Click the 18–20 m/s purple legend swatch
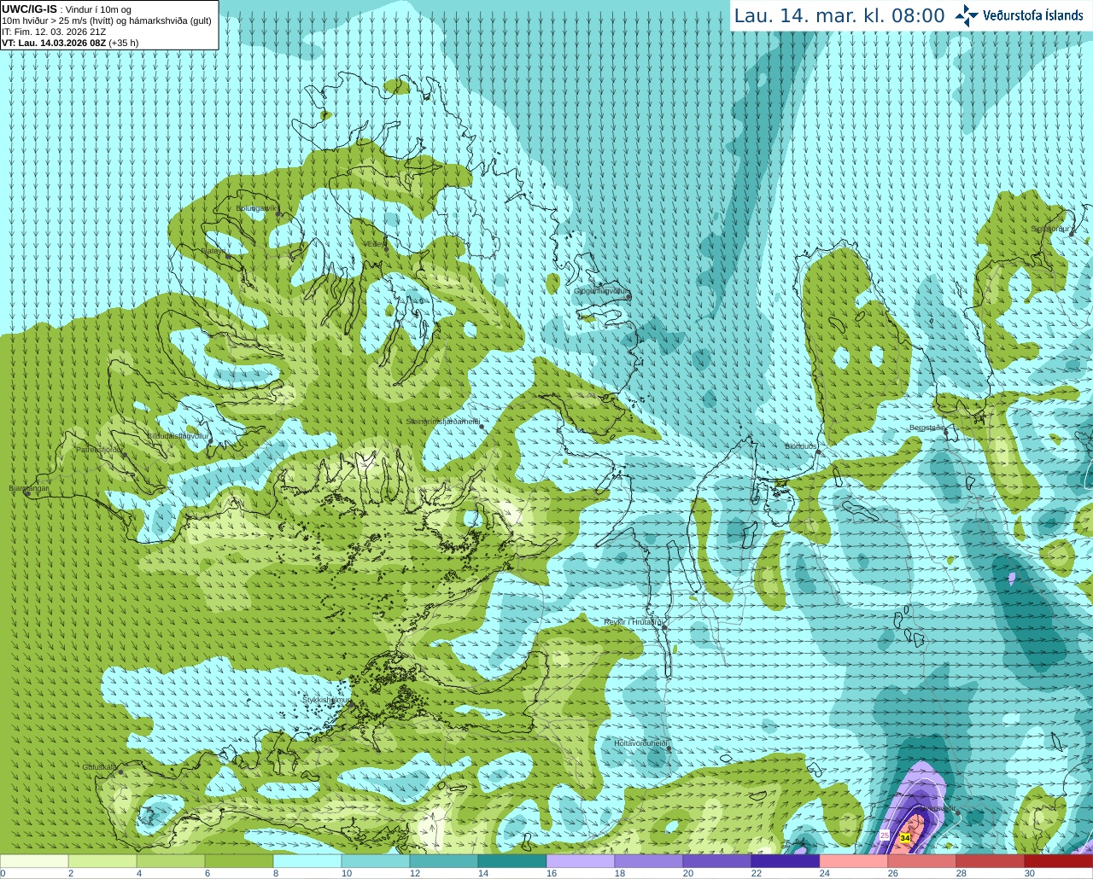The image size is (1093, 879). click(x=649, y=861)
